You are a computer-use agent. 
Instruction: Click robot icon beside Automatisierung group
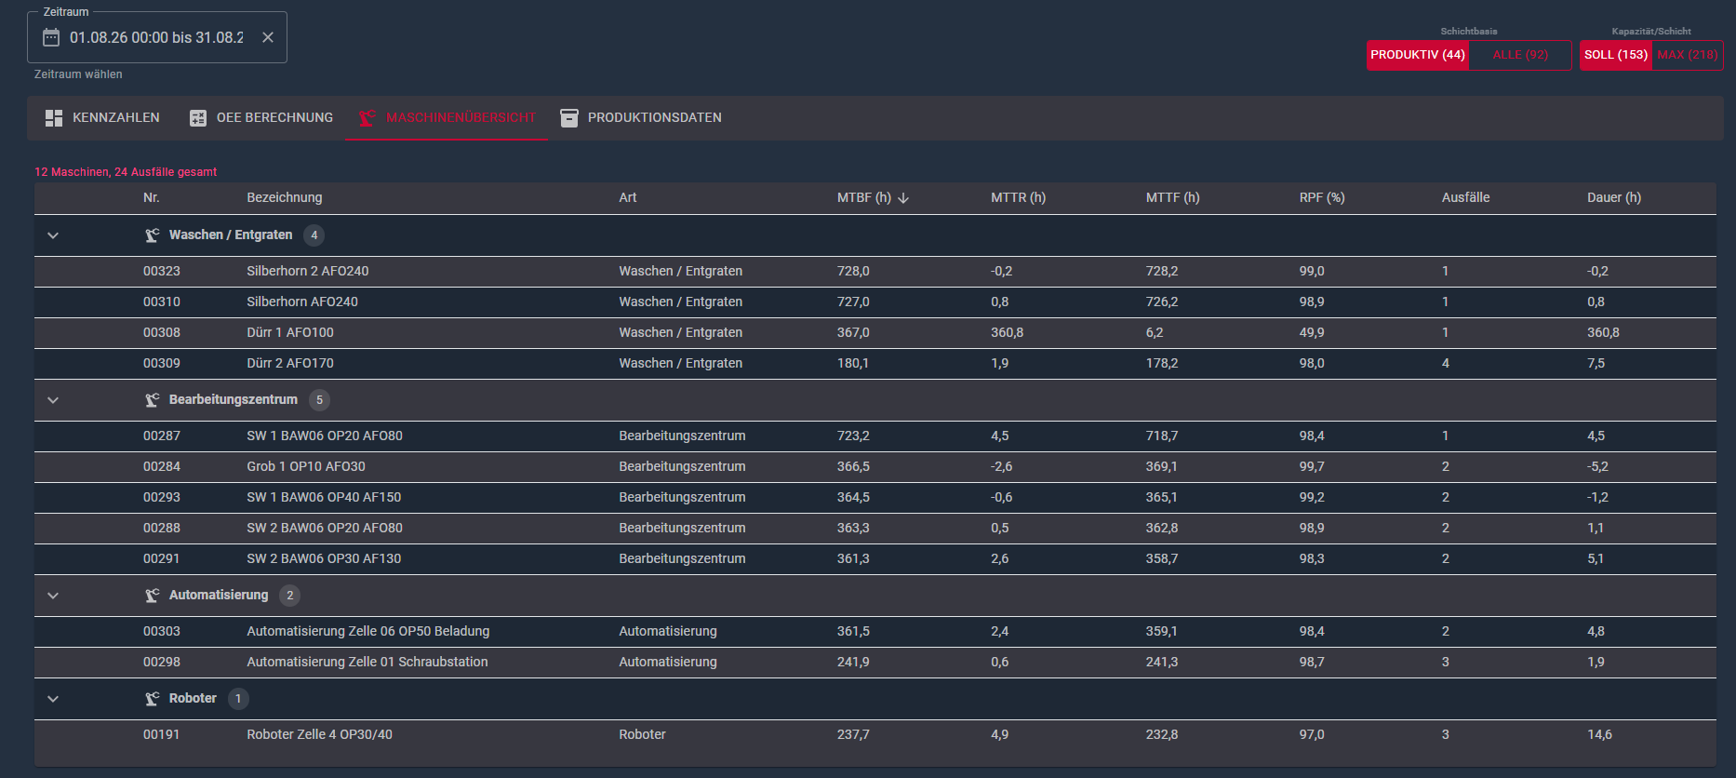pos(153,596)
